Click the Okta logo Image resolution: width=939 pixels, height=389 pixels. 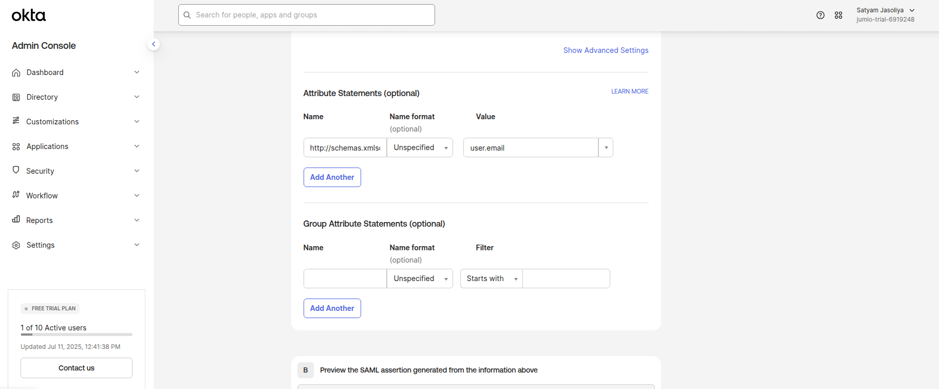click(29, 15)
